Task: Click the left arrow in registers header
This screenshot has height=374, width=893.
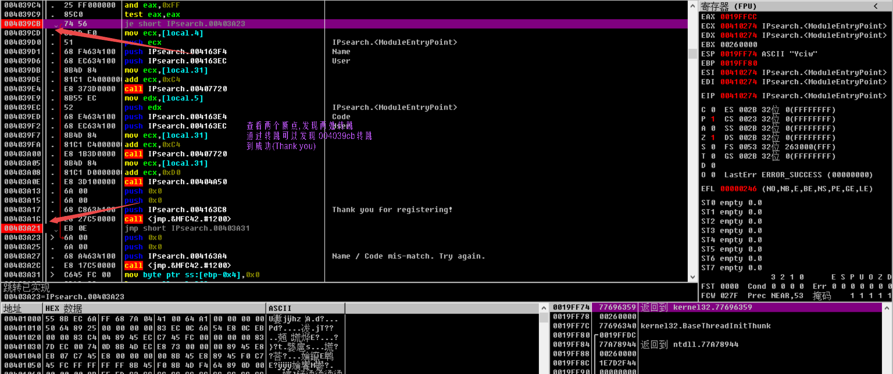Action: tap(875, 6)
